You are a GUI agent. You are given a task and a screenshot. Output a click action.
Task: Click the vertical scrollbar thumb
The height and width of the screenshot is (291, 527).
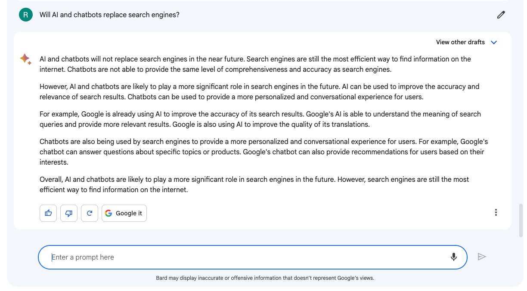pyautogui.click(x=521, y=221)
